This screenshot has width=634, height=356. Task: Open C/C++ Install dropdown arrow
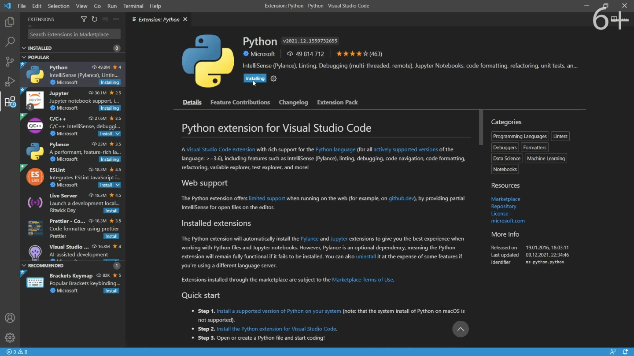tap(118, 133)
